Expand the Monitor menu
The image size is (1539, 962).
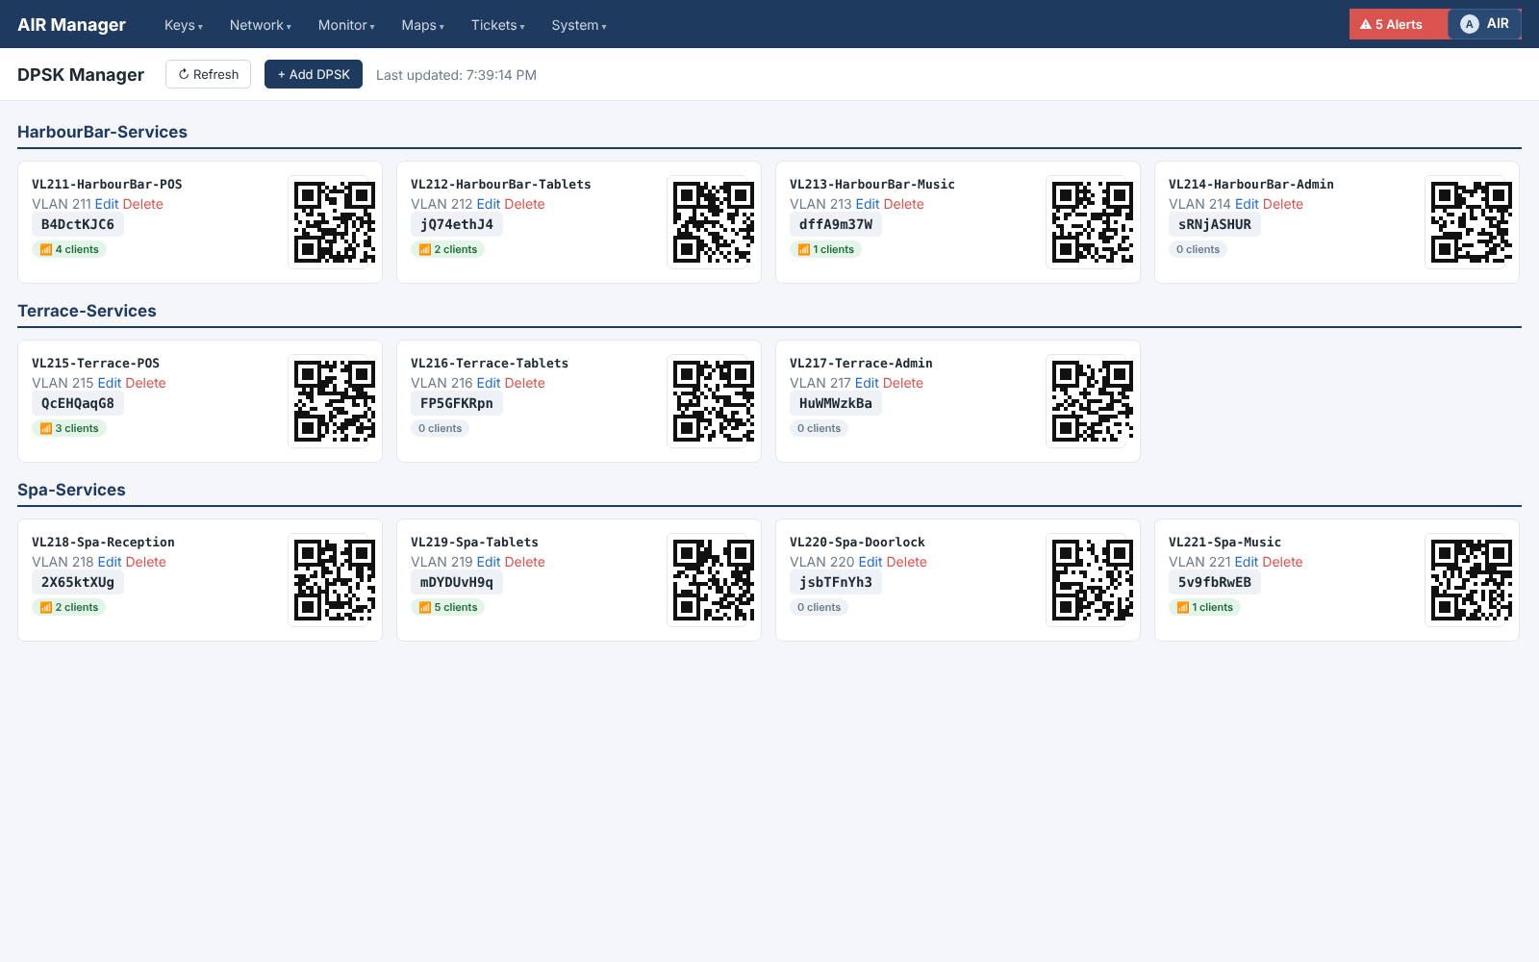tap(346, 25)
